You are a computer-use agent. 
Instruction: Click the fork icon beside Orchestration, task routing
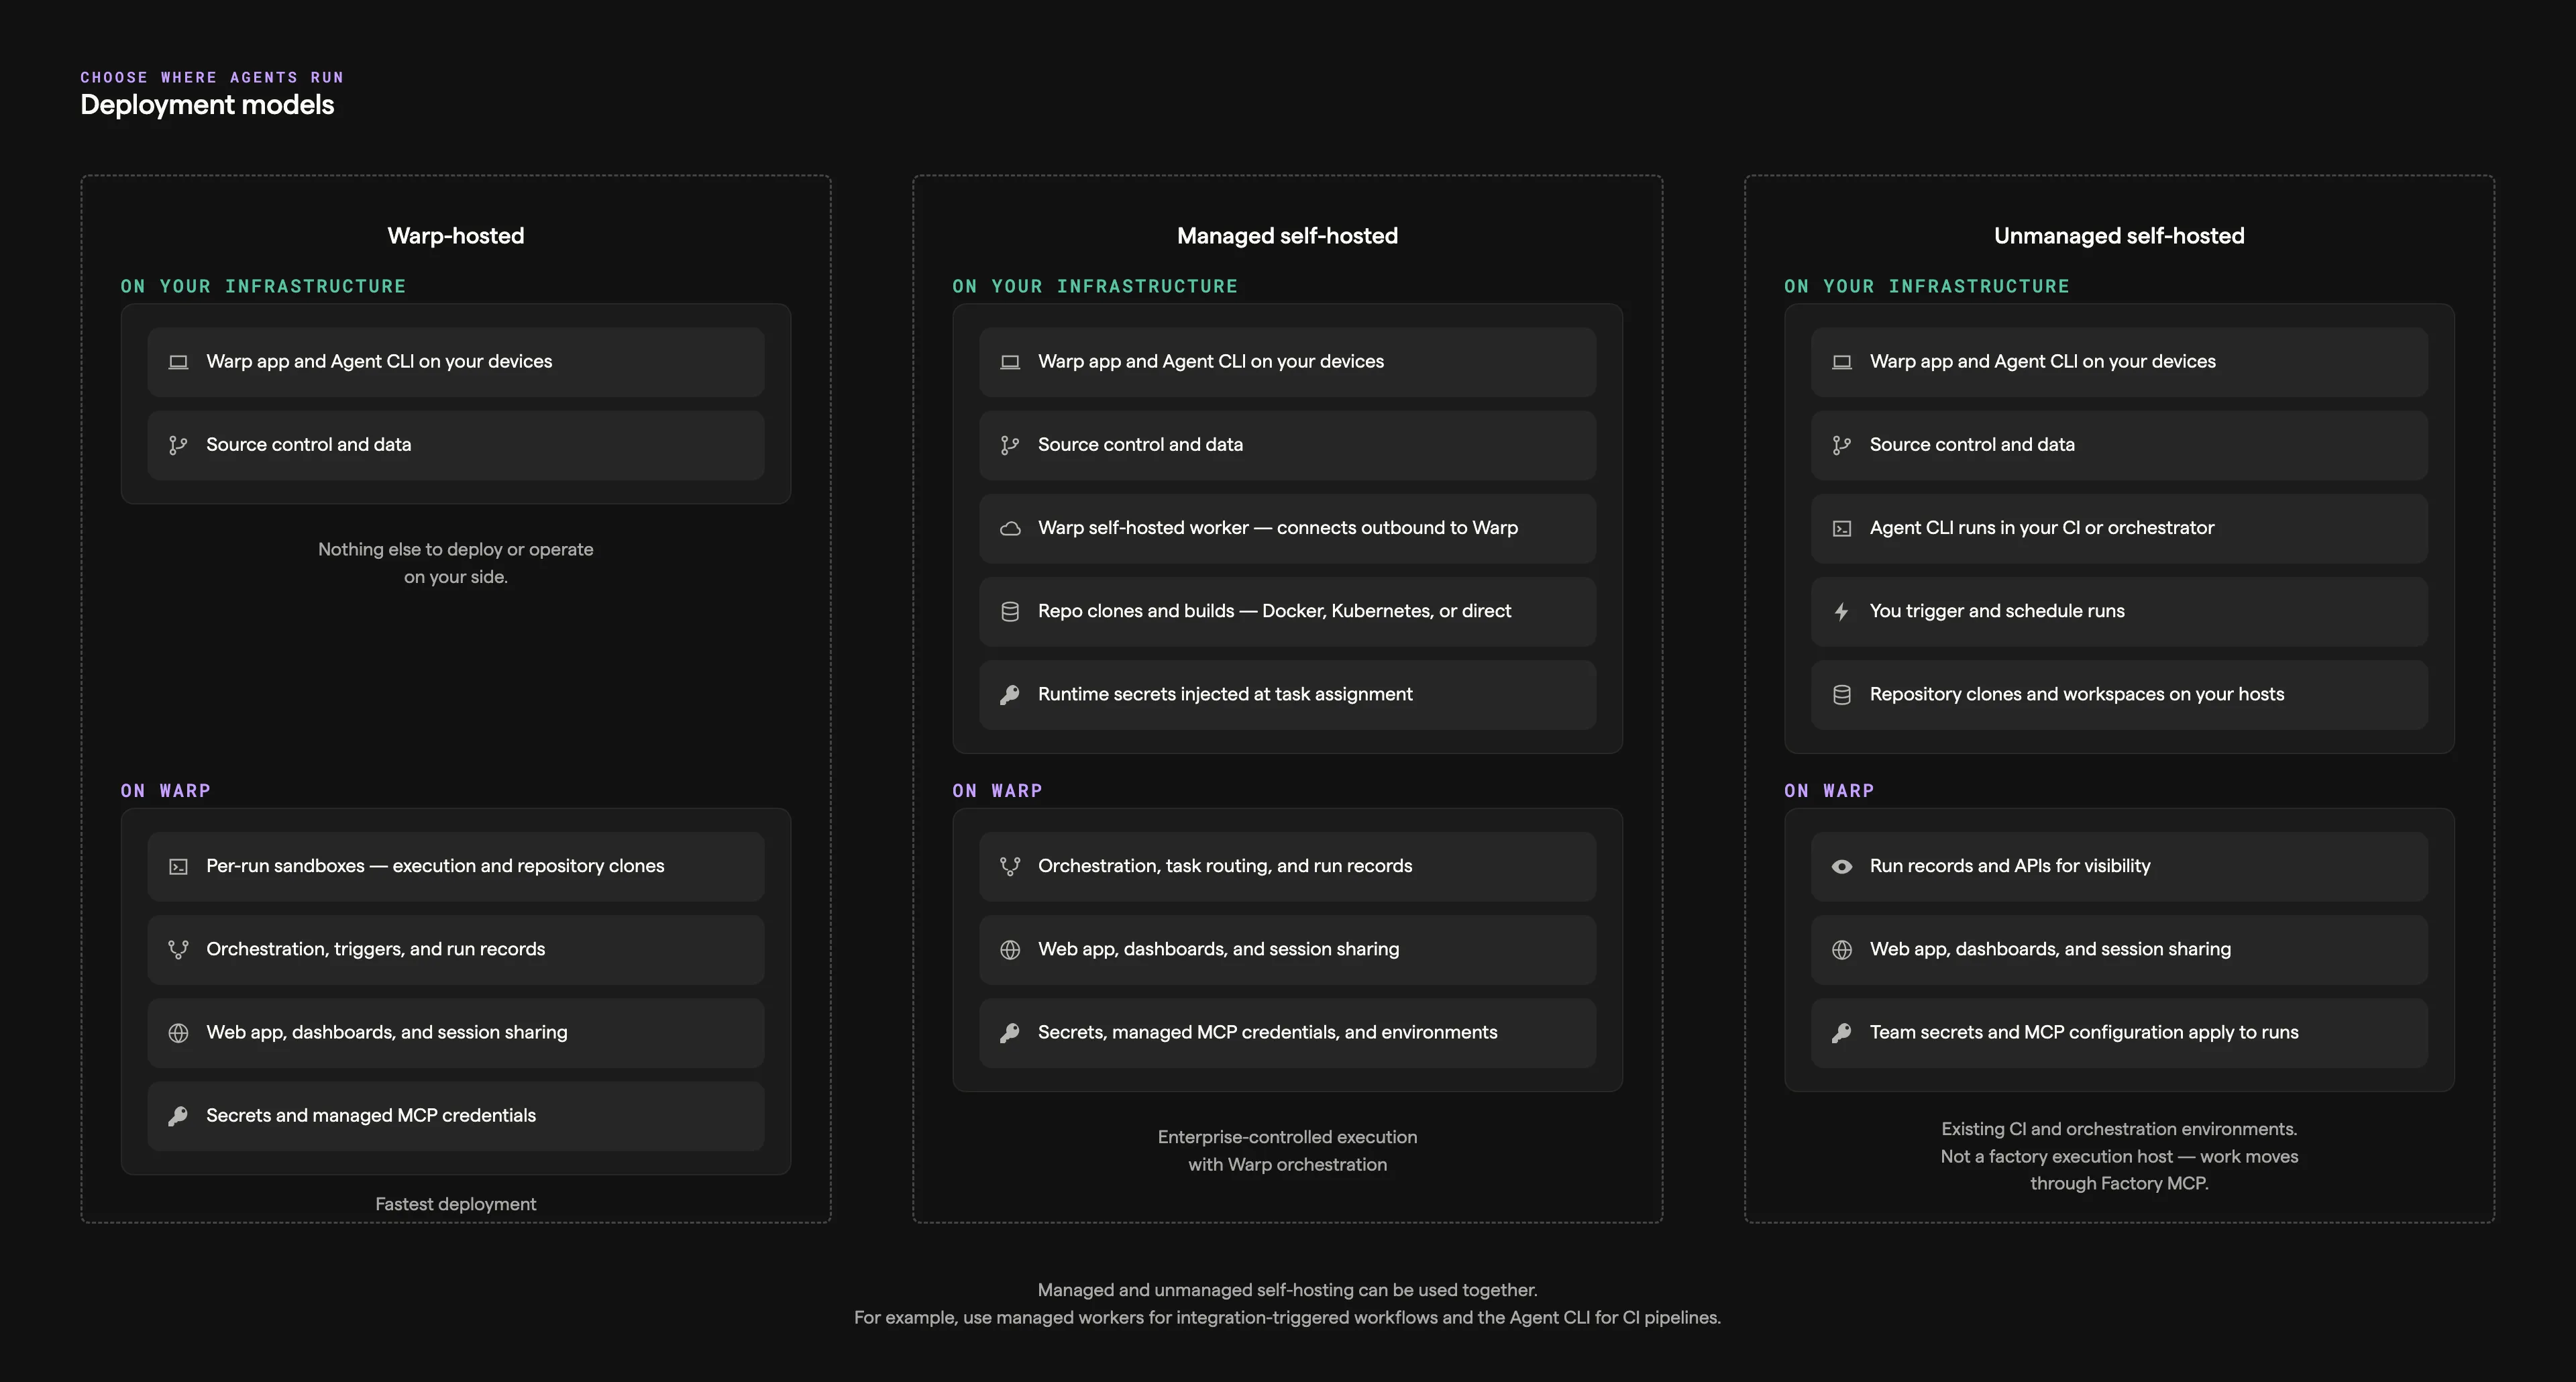pos(1010,867)
